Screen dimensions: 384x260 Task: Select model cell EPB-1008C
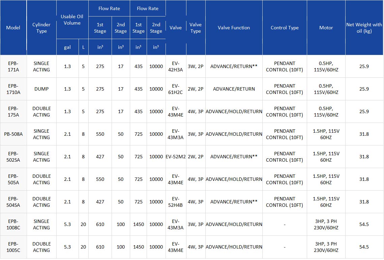coord(13,224)
